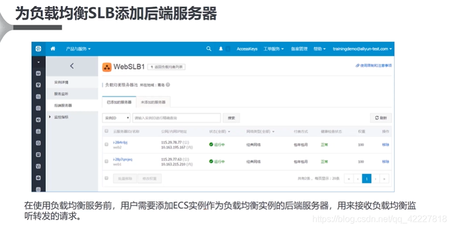Click the fourth product icon in dark sidebar
This screenshot has height=229, width=452.
coord(38,108)
